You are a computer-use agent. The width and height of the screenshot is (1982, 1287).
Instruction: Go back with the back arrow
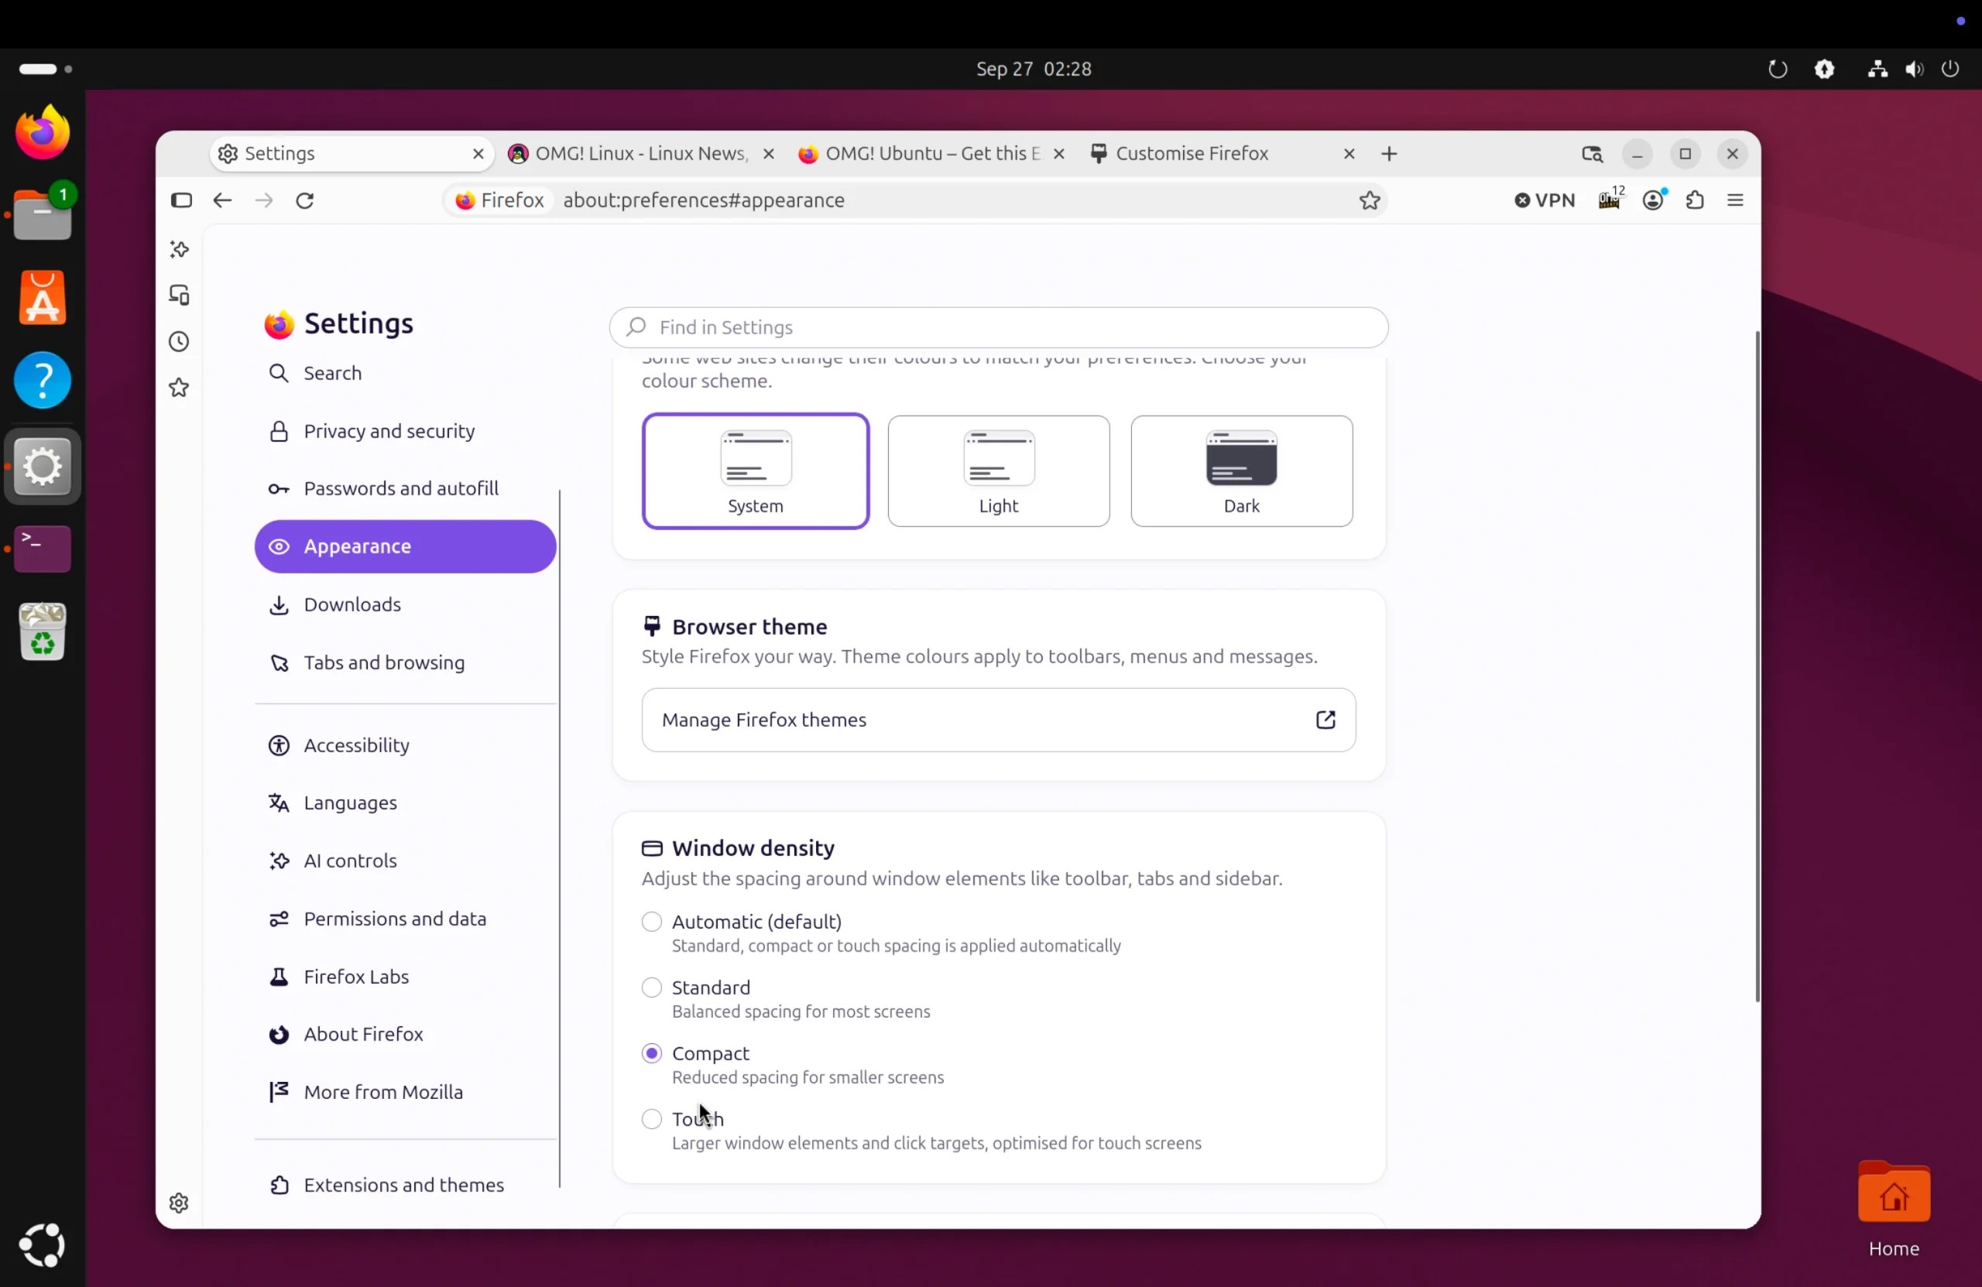222,200
